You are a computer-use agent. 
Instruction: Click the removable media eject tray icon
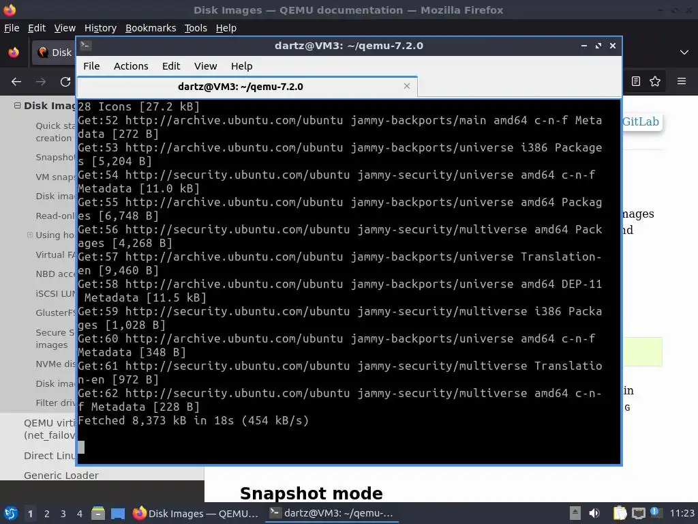click(x=575, y=513)
